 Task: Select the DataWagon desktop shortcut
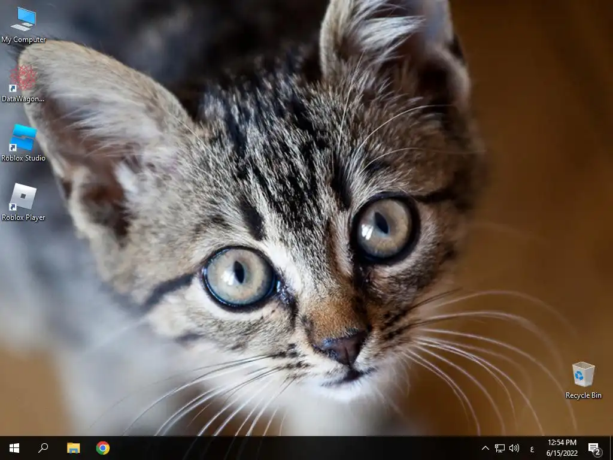pyautogui.click(x=23, y=84)
